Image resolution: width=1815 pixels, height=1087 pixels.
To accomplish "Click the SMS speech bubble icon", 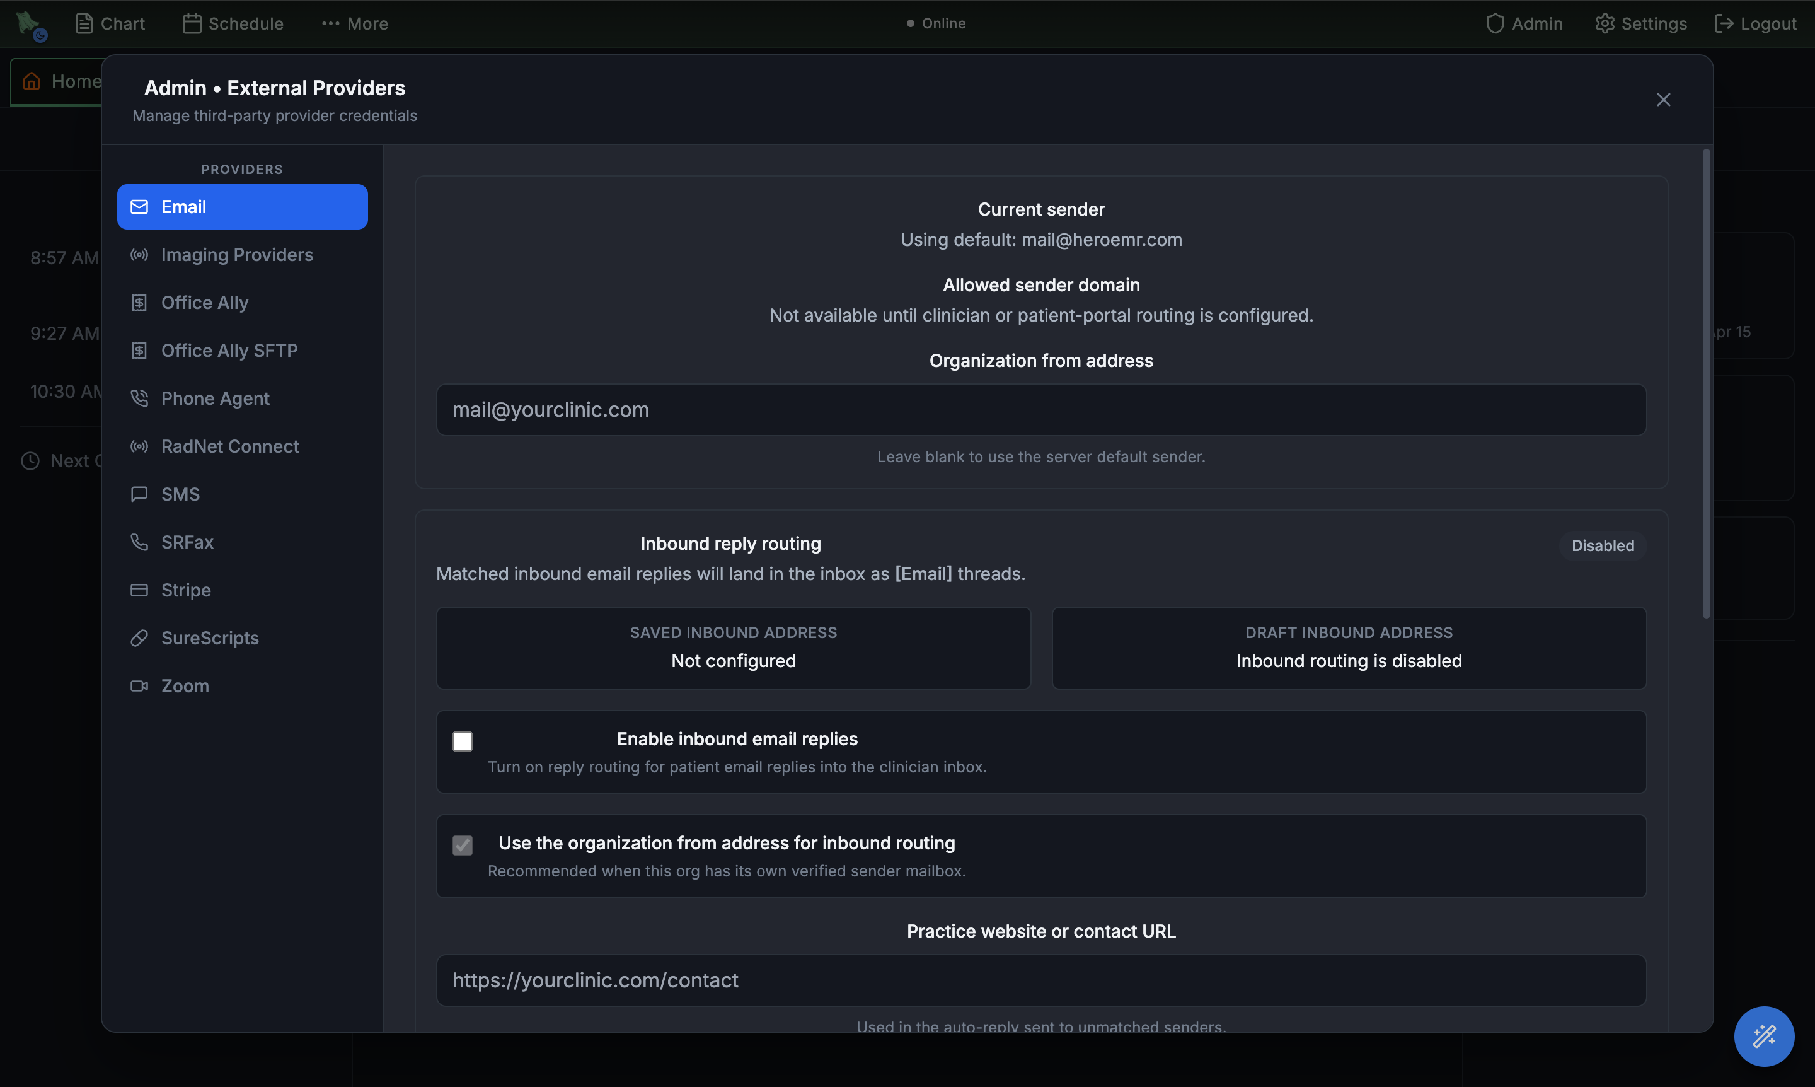I will point(139,494).
